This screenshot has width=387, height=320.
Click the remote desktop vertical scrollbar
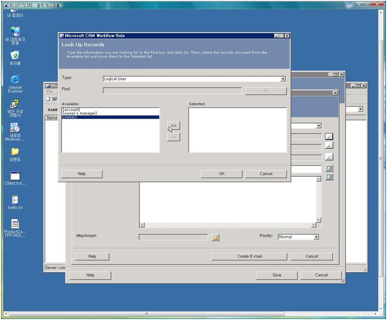tap(380, 158)
